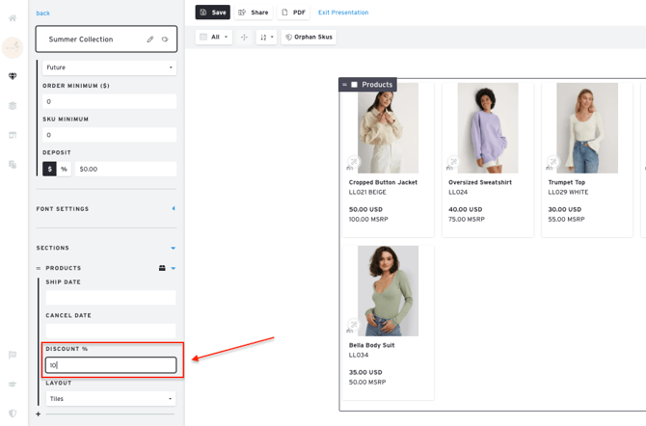
Task: Click the move arrows icon in toolbar
Action: pos(244,38)
